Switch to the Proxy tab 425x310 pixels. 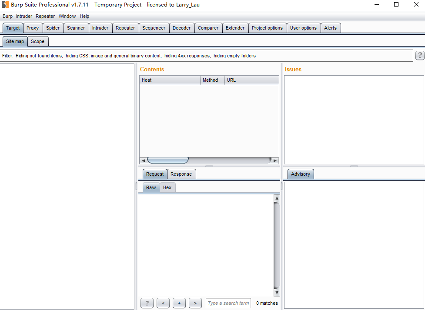click(33, 28)
